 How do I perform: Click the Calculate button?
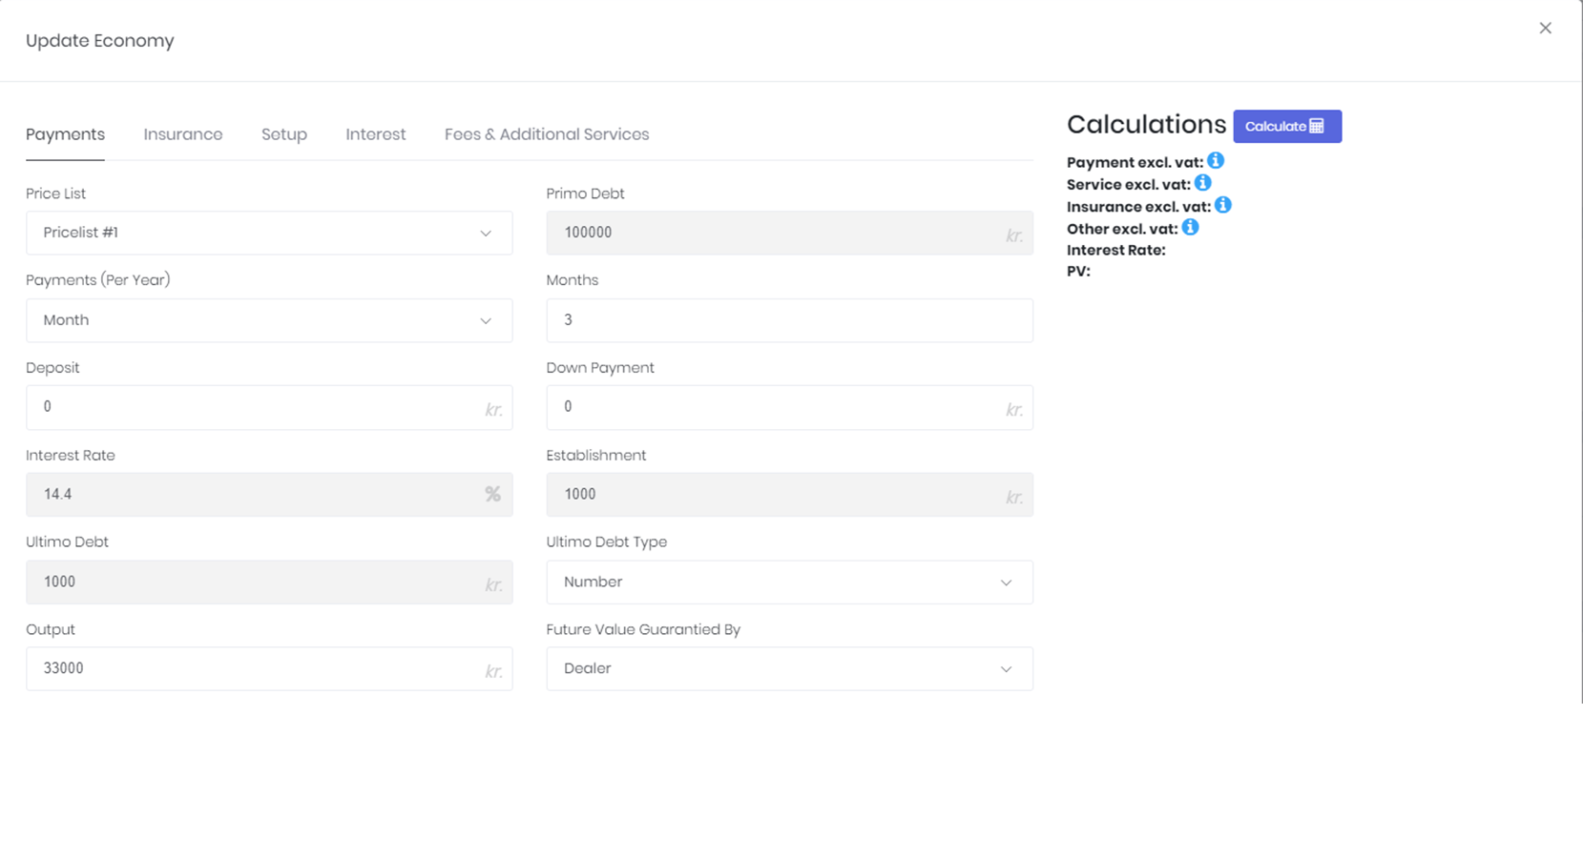tap(1287, 126)
